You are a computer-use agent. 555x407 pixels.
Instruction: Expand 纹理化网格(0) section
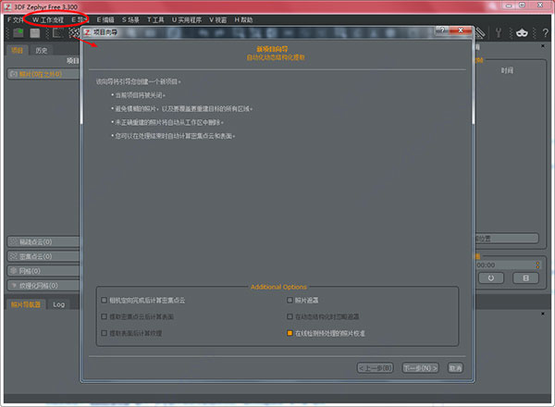tap(43, 285)
